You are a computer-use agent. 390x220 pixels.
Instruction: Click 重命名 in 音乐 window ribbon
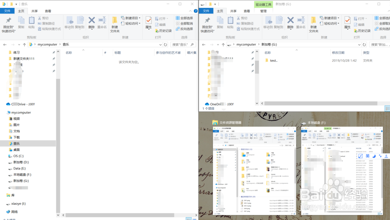[x=102, y=23]
